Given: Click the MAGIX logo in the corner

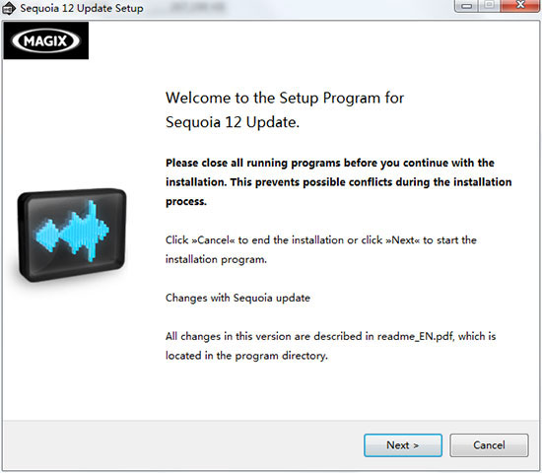Looking at the screenshot, I should (x=46, y=40).
